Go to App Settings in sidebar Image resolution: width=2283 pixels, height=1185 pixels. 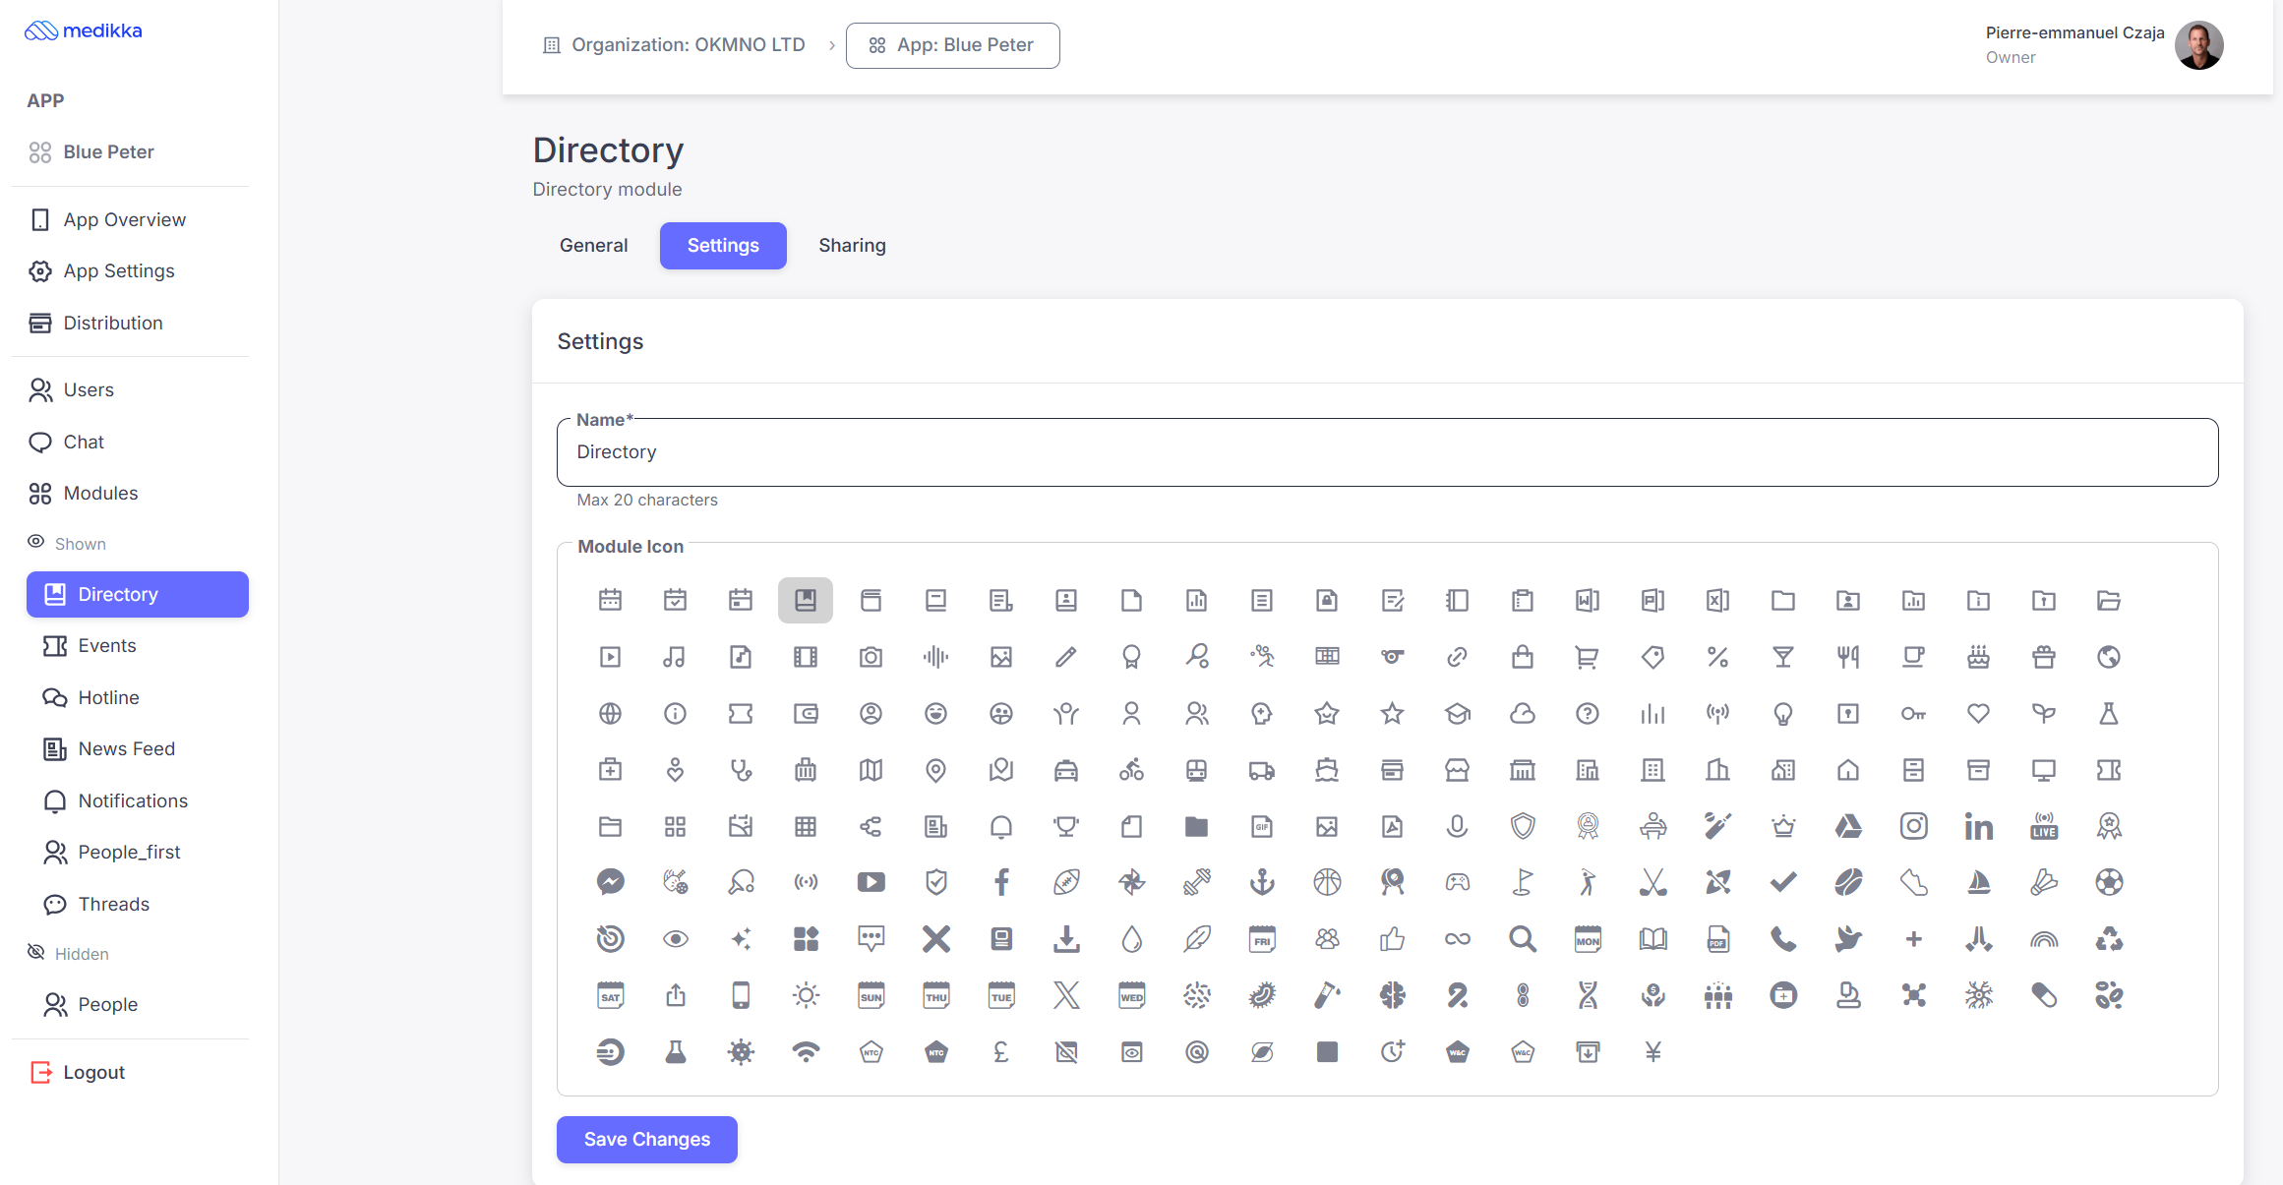119,271
